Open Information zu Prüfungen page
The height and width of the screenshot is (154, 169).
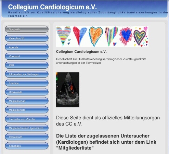(27, 74)
